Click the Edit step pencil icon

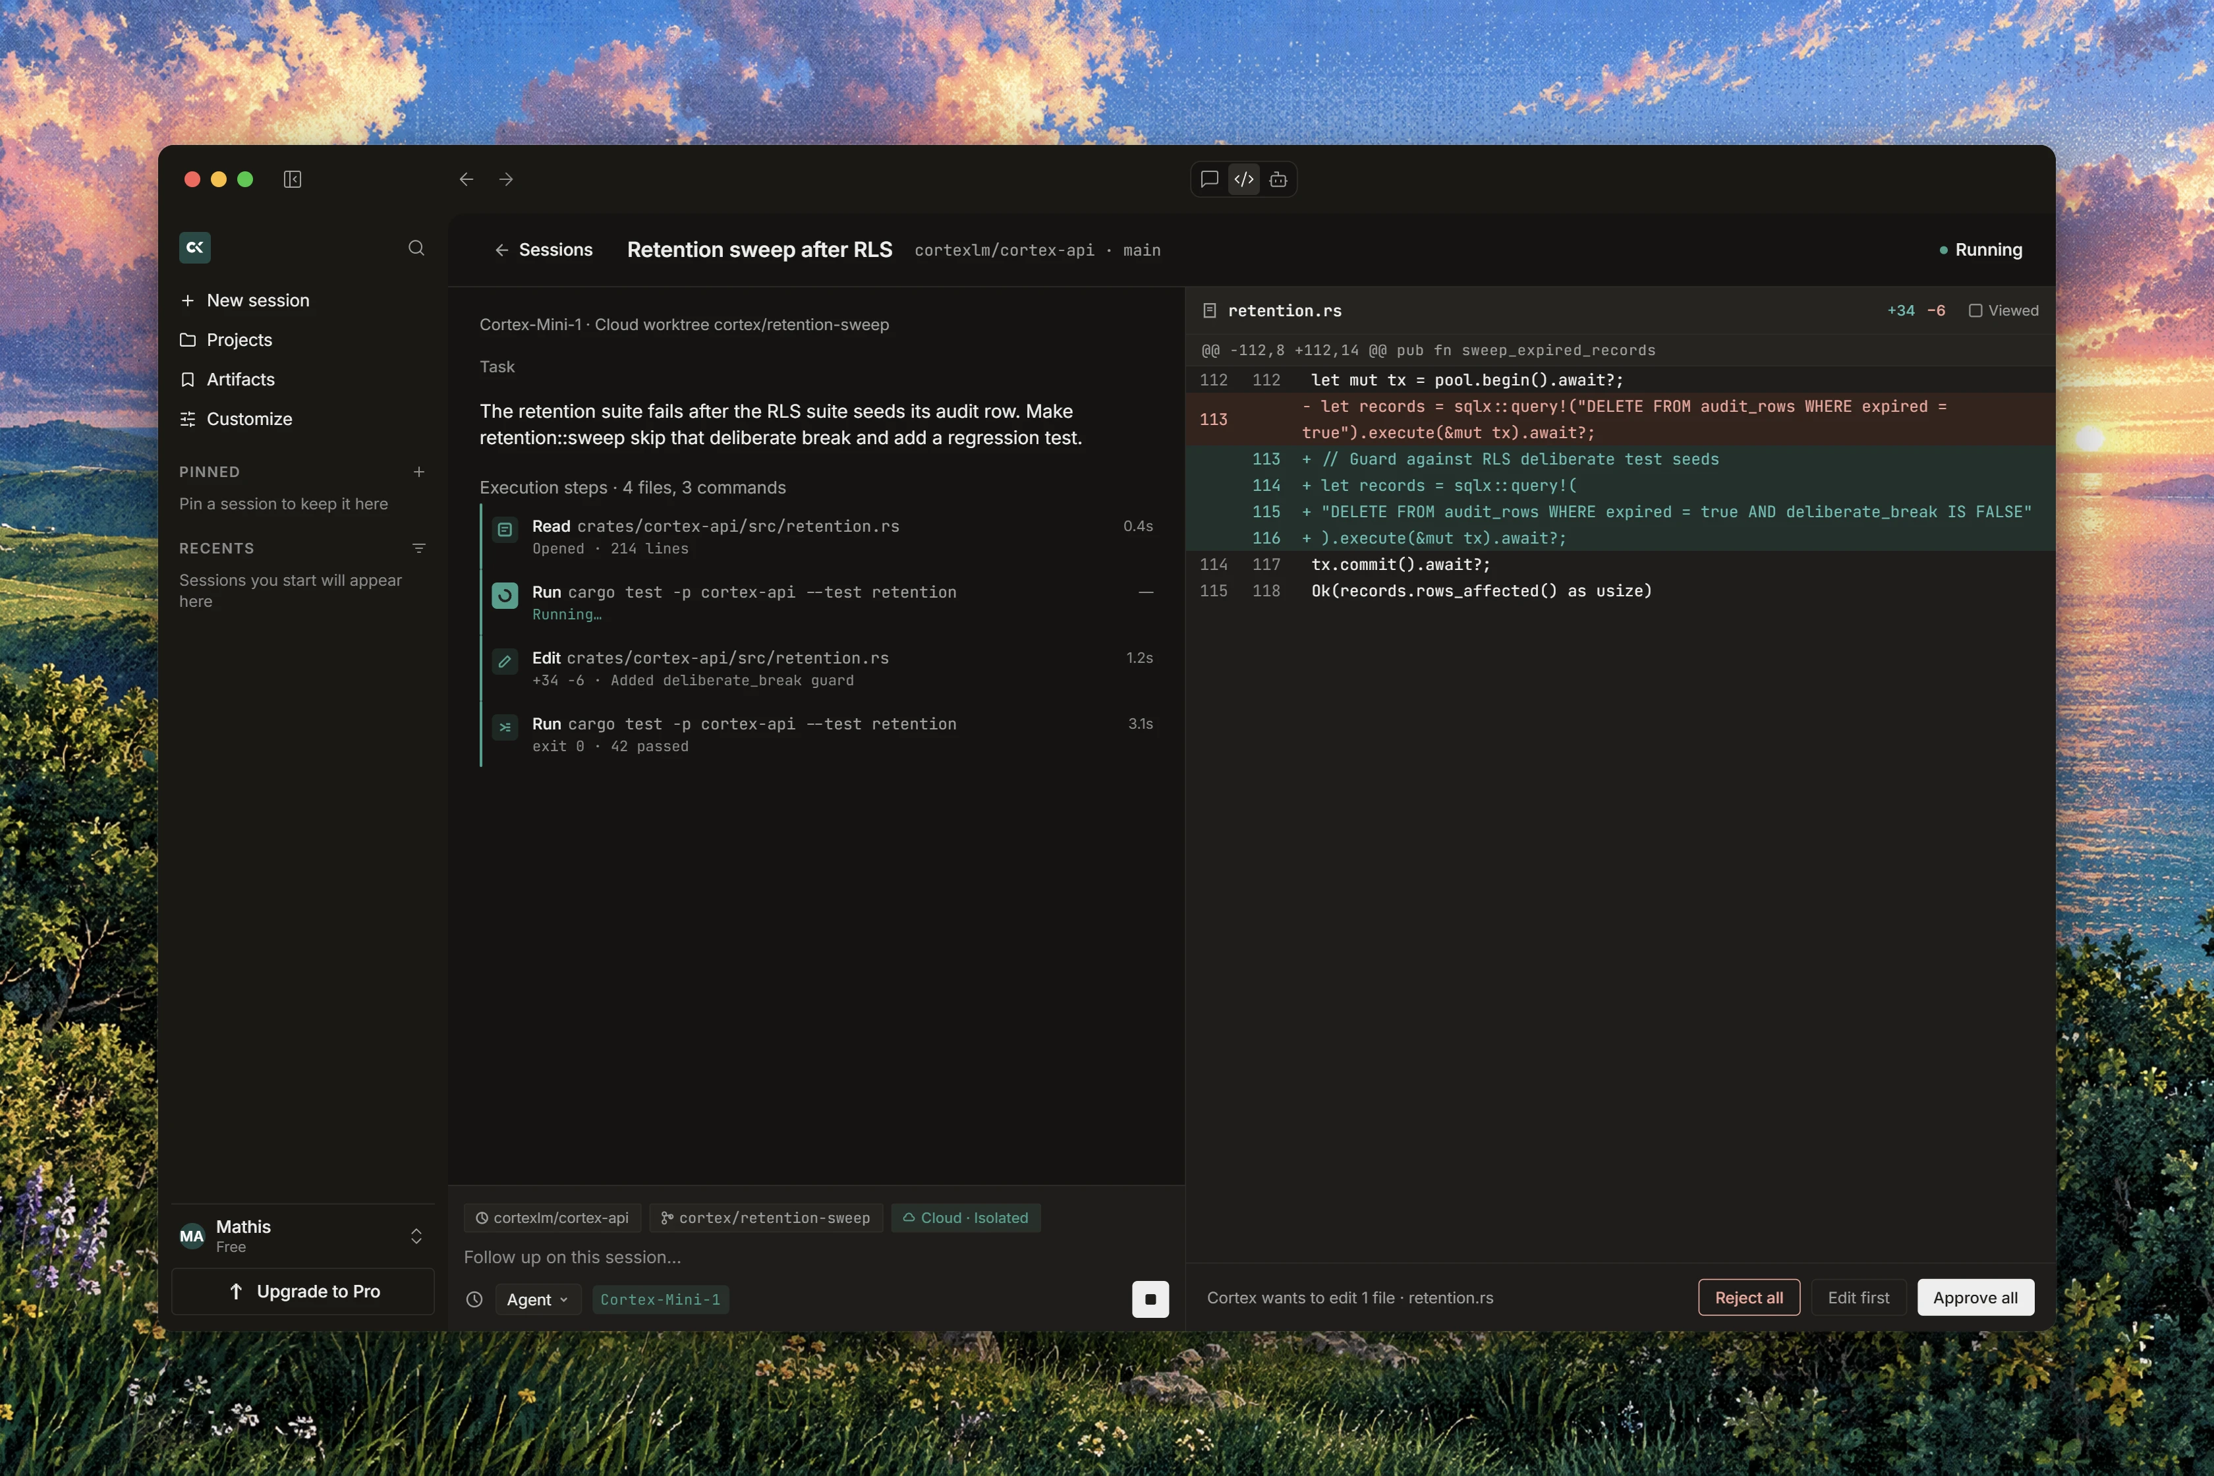[x=505, y=662]
